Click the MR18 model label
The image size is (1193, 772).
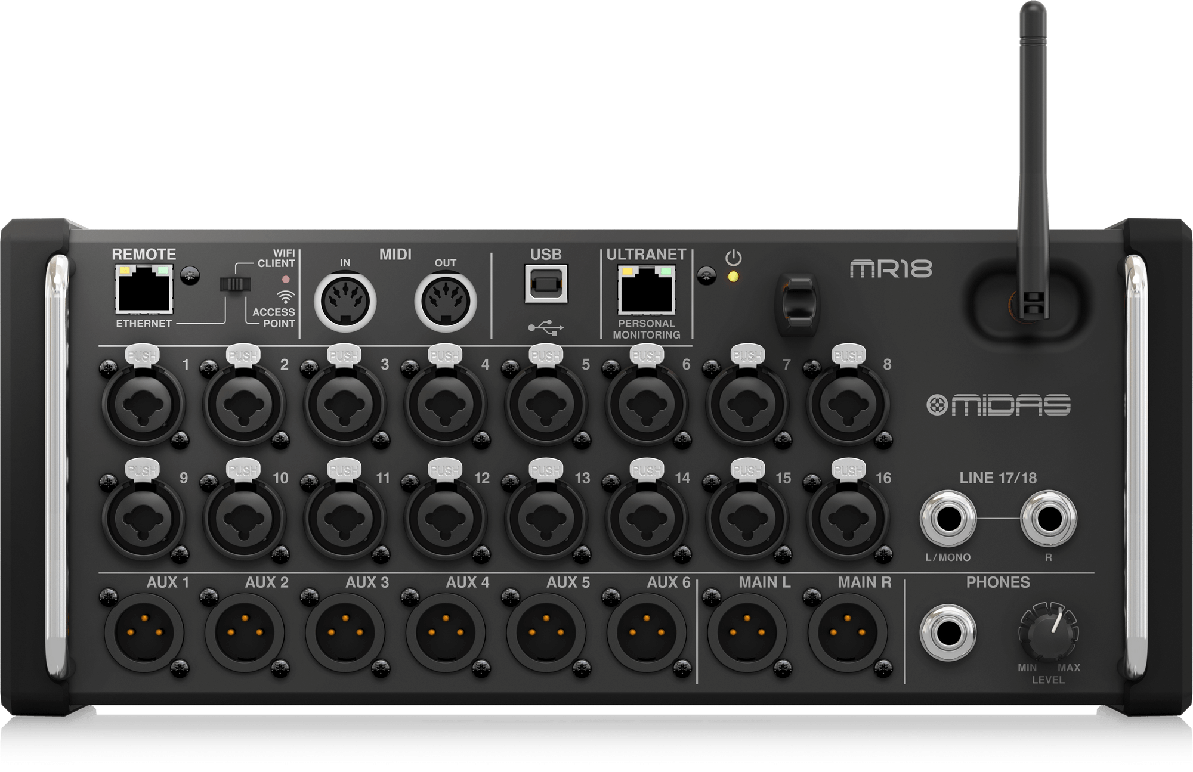point(891,268)
